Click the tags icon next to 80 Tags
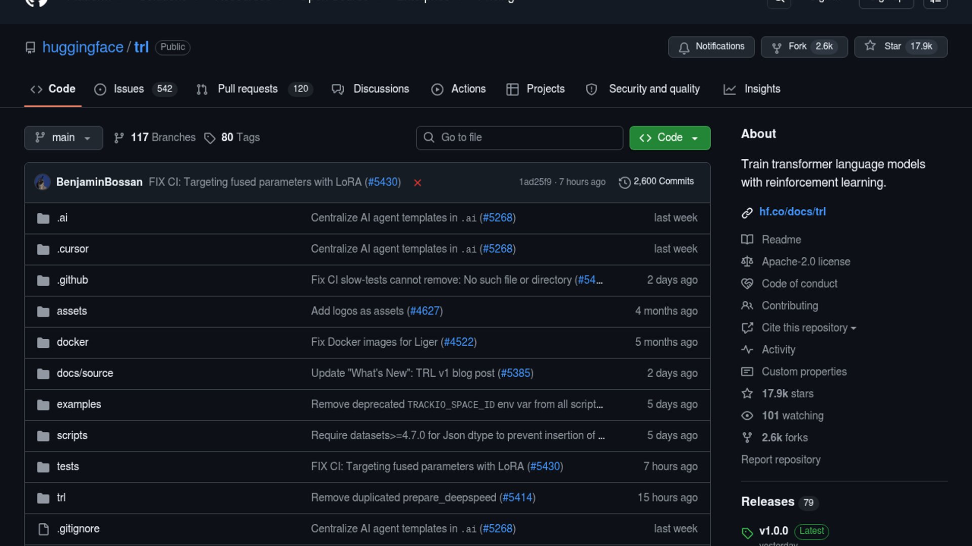 pos(210,138)
